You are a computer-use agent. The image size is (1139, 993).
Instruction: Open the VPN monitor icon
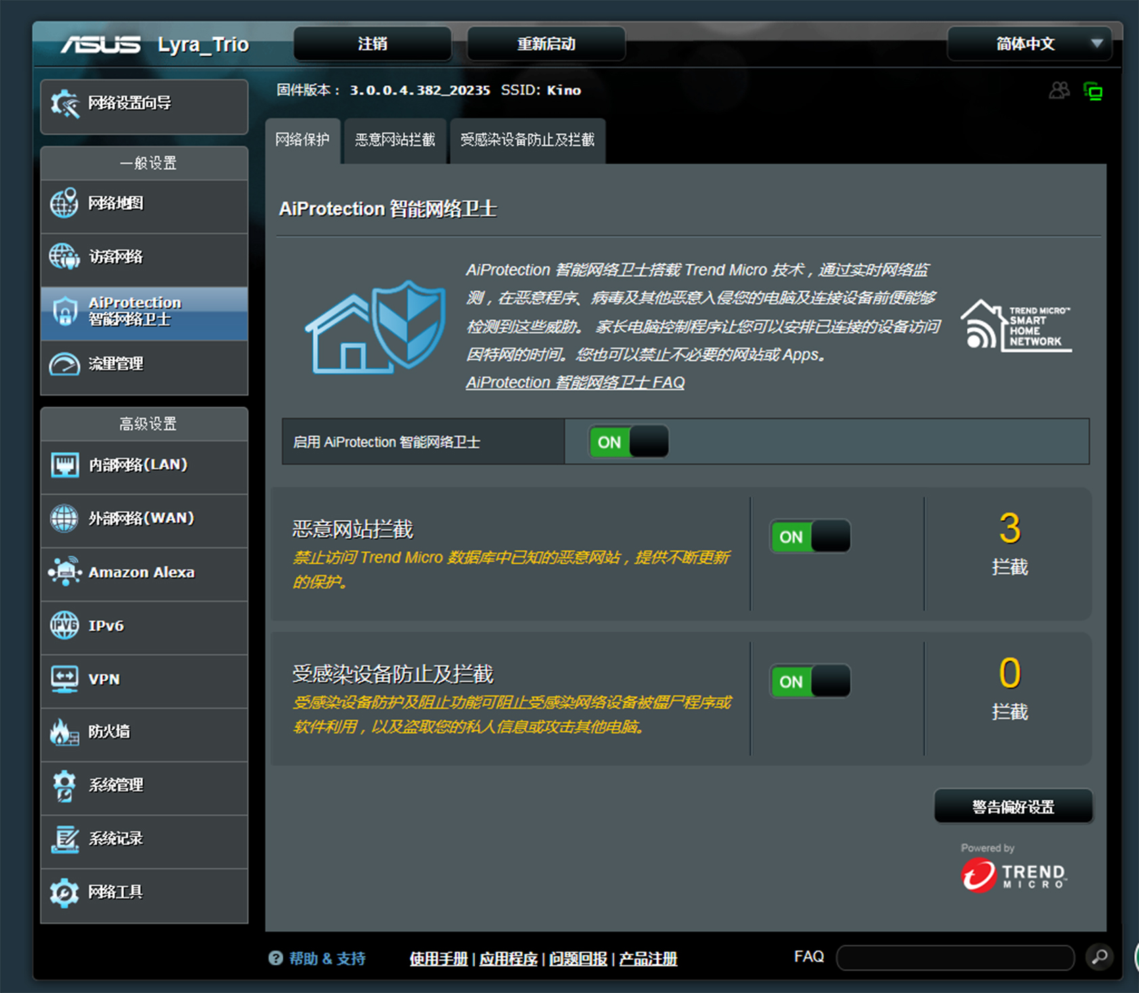tap(64, 679)
